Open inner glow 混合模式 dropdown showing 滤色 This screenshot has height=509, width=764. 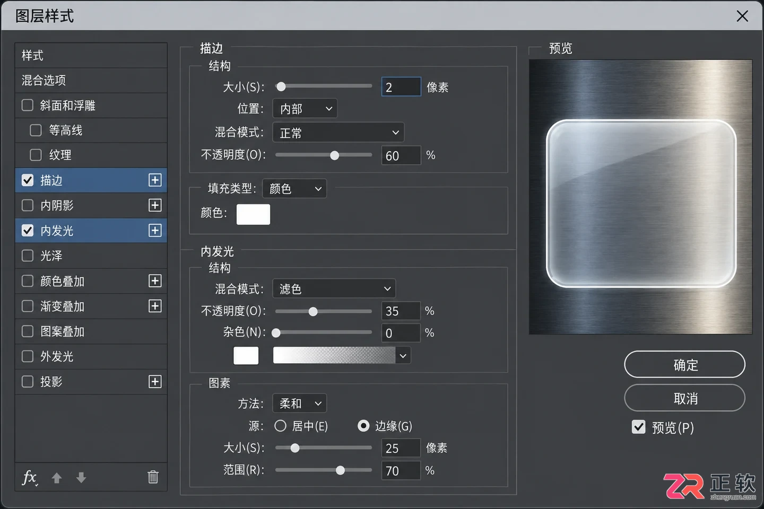pos(334,288)
